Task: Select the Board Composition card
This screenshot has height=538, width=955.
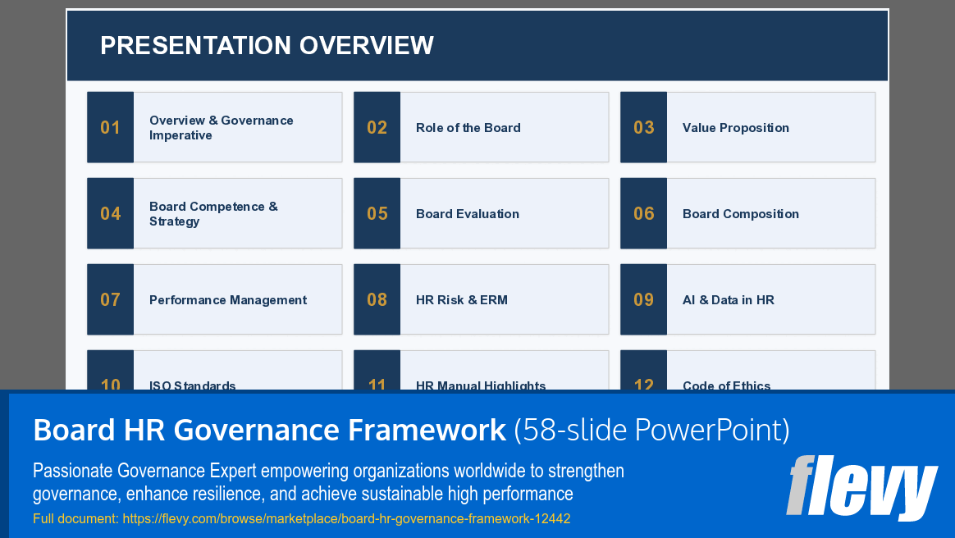Action: 748,213
